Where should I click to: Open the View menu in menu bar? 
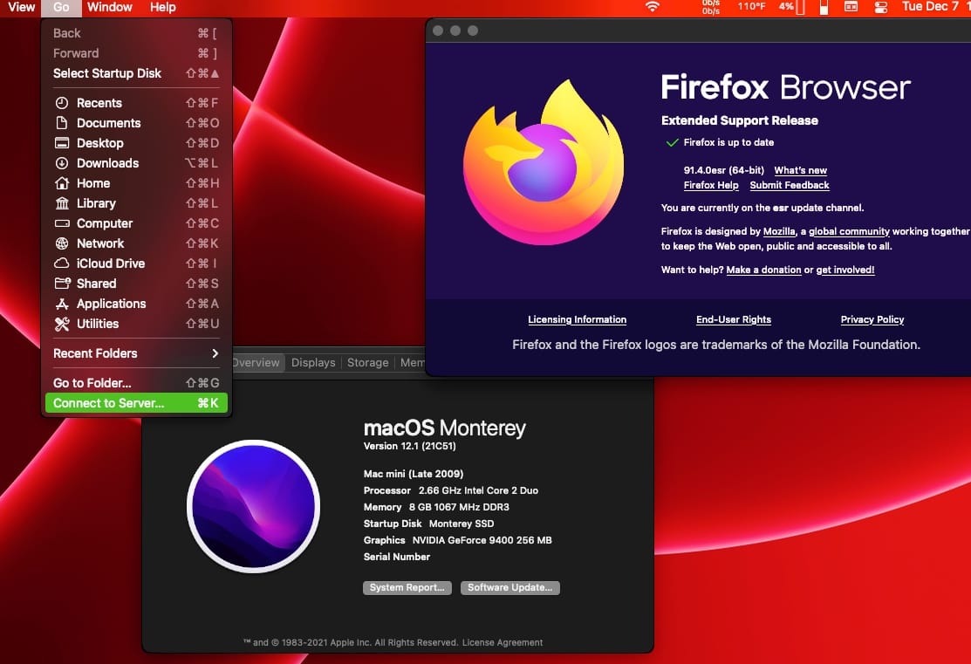(x=21, y=7)
